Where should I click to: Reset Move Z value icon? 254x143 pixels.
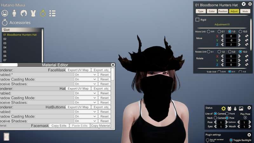coord(247,44)
